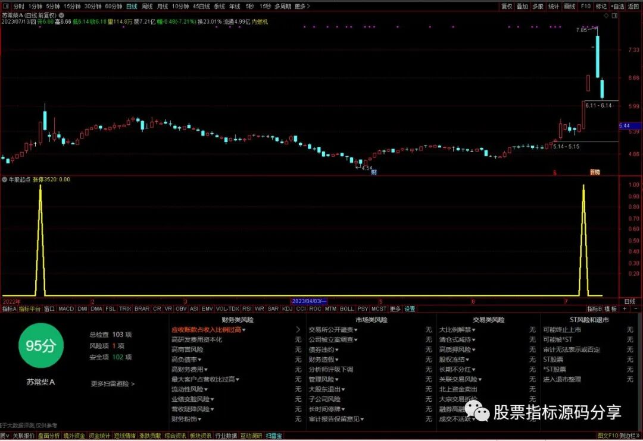643x441 pixels.
Task: Expand the 交易所公开谴责 item
Action: pyautogui.click(x=333, y=330)
